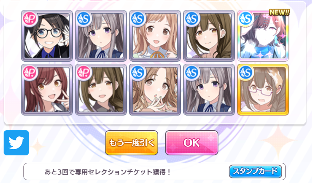This screenshot has height=183, width=312.
Task: Click pink P badge on red-haired card
Action: (x=30, y=73)
